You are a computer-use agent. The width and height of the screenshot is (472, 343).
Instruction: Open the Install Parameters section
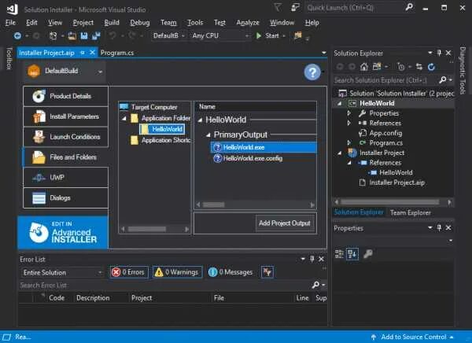[65, 116]
